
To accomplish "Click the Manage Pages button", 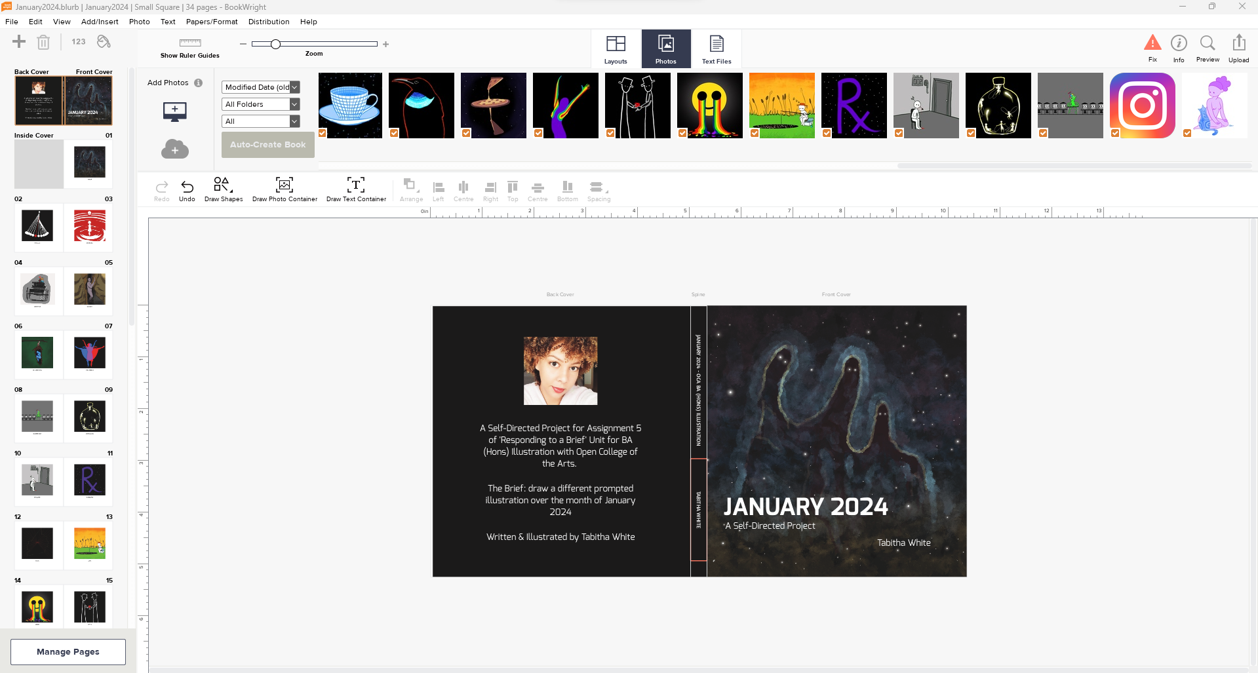I will click(68, 651).
